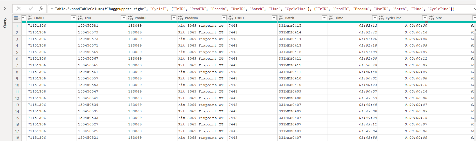Open filter dropdown for CycleTime column
Screen dimensions: 476x141
pos(425,18)
